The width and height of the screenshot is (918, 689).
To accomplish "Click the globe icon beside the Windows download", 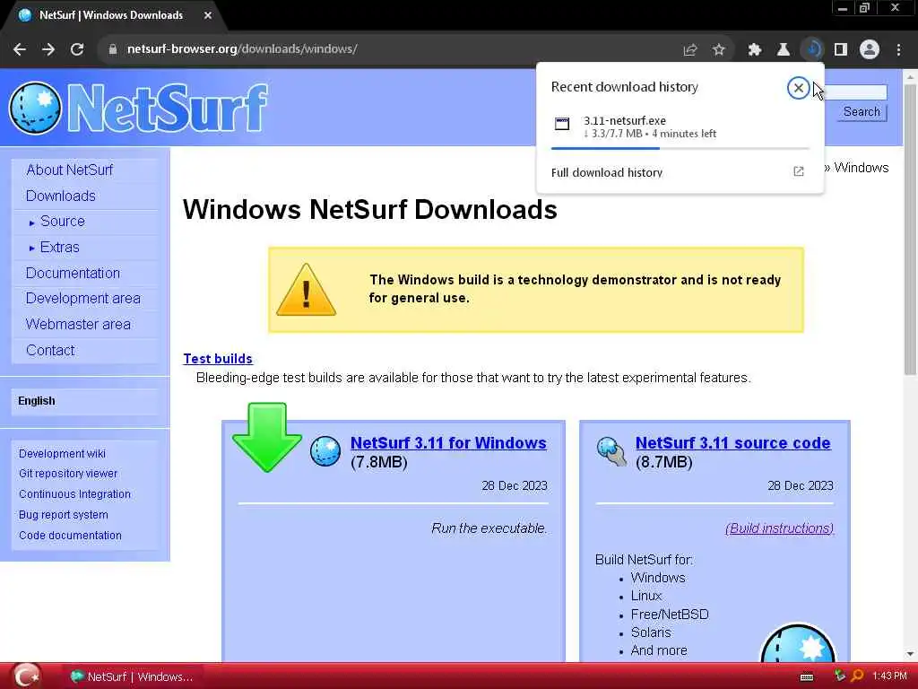I will pos(325,452).
